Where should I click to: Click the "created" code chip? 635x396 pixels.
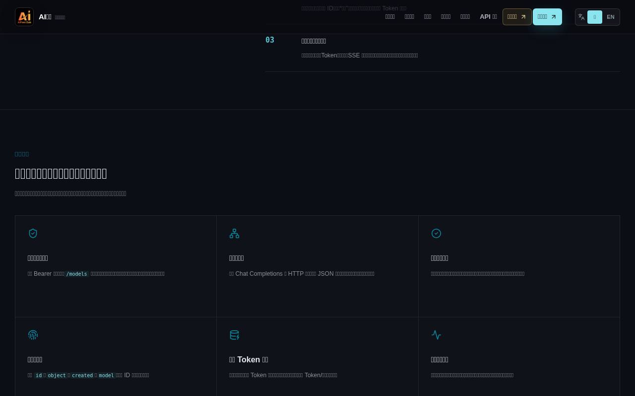[82, 375]
